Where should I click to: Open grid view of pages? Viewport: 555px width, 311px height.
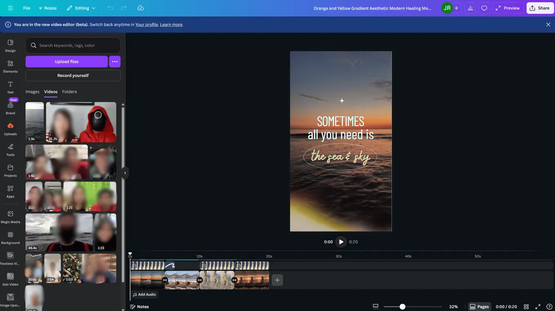click(526, 307)
